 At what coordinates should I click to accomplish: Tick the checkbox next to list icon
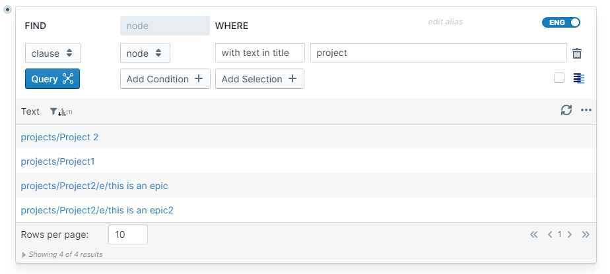(559, 78)
